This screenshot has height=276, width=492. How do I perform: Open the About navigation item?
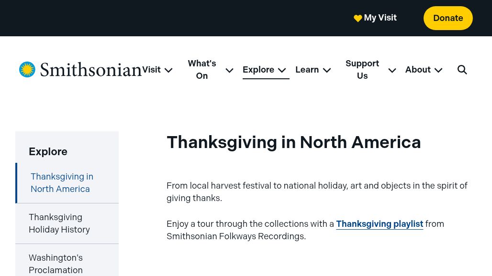click(418, 69)
